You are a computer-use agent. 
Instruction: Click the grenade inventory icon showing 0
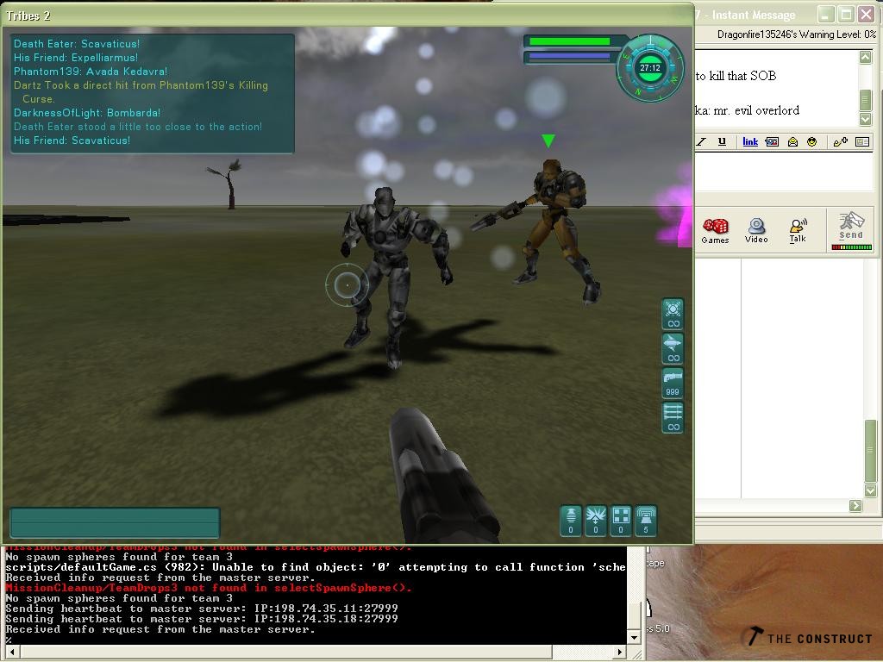point(571,520)
